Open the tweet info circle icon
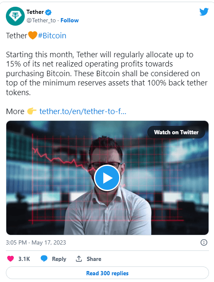 coord(204,242)
